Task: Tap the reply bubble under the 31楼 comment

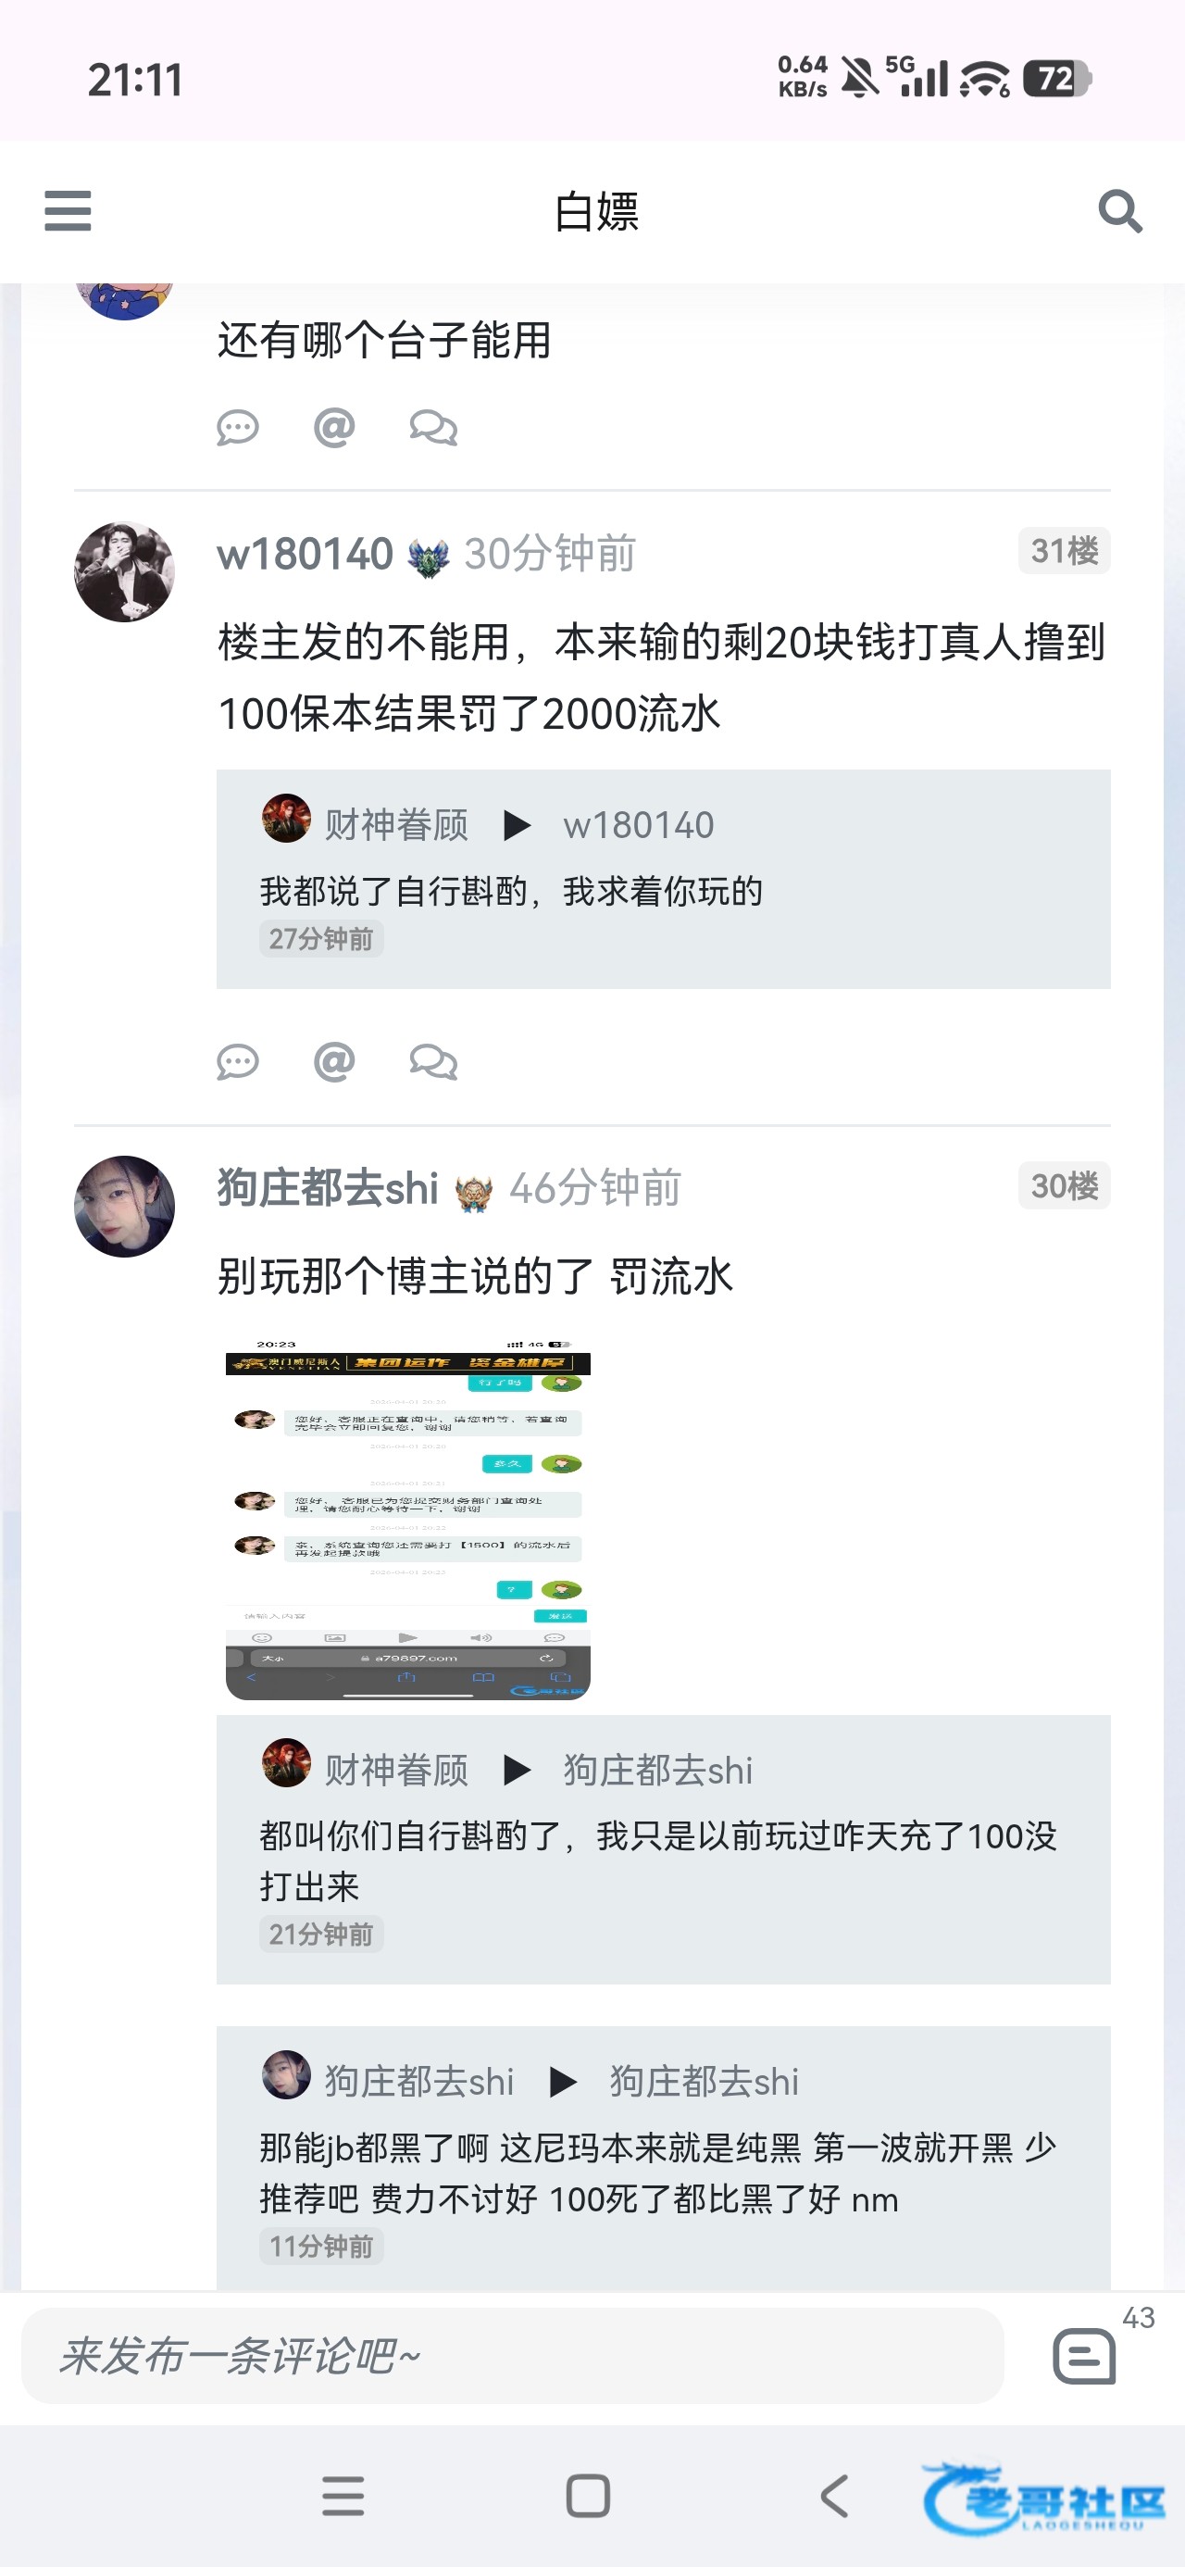Action: point(237,1062)
